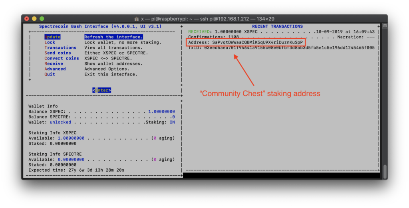This screenshot has height=208, width=409.
Task: Click 'Exit this interface.' description
Action: [111, 74]
